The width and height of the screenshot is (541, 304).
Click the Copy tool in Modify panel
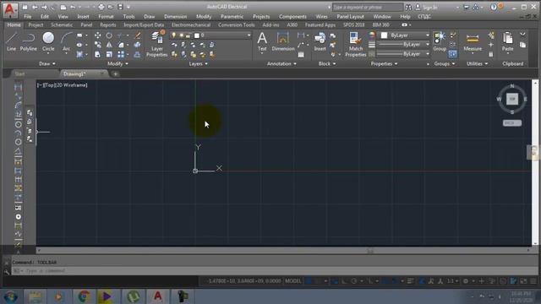click(98, 45)
